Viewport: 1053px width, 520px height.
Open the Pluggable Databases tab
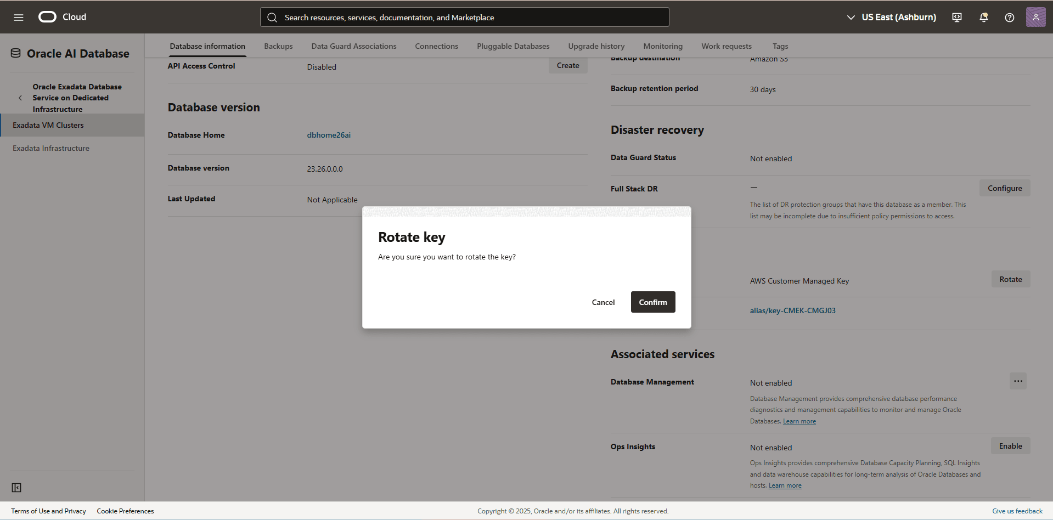pos(513,46)
